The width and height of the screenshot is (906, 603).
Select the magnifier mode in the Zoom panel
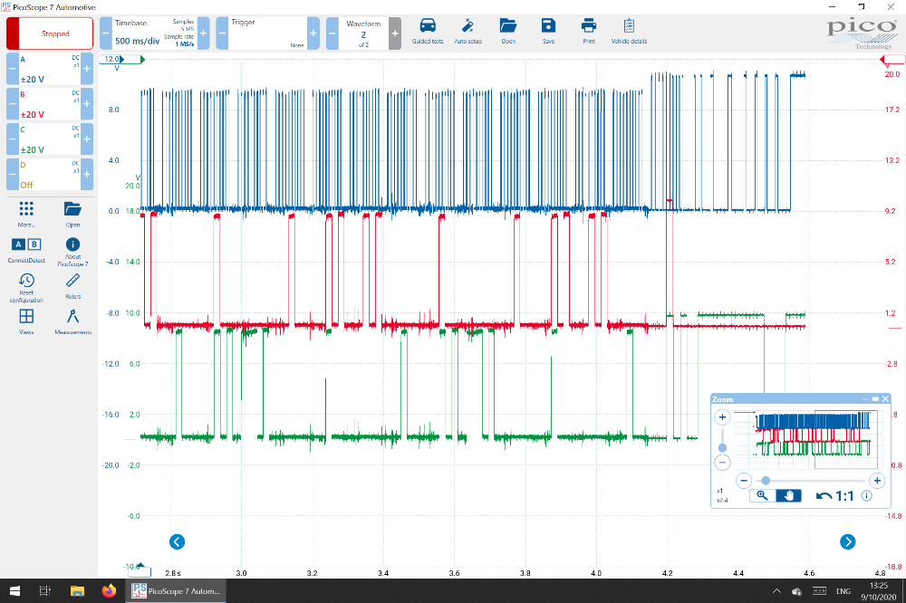click(x=763, y=495)
